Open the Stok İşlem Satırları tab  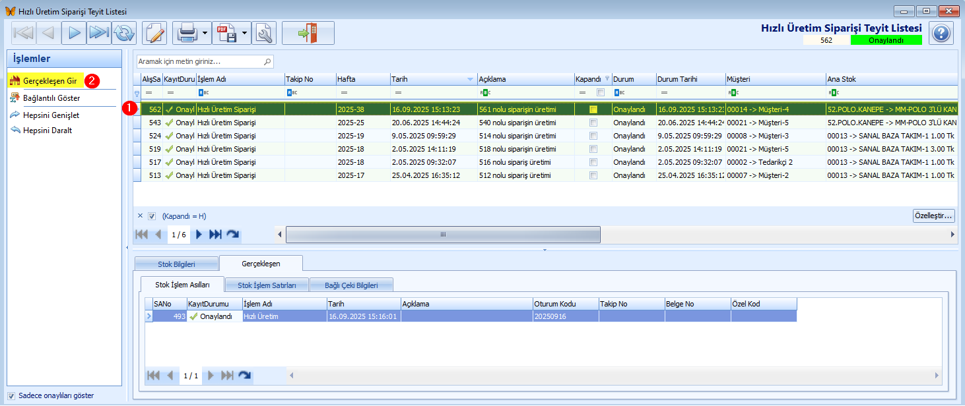point(267,285)
